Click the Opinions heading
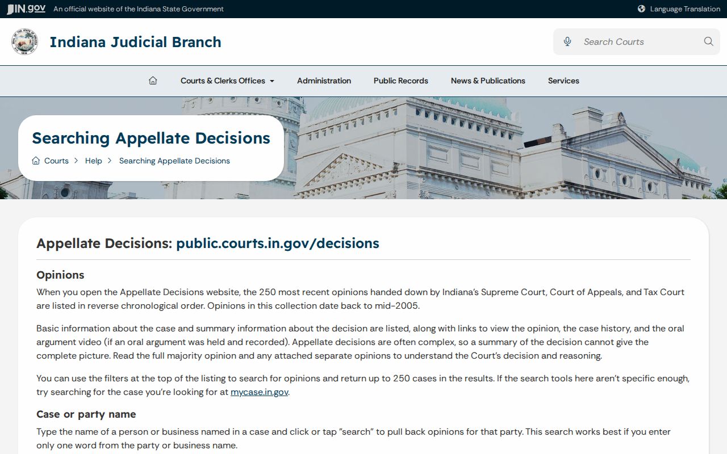Image resolution: width=727 pixels, height=454 pixels. click(60, 275)
